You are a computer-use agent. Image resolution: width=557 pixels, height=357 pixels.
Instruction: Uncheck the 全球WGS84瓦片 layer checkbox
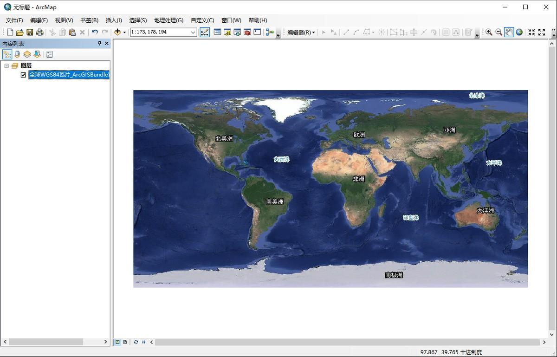[x=23, y=75]
